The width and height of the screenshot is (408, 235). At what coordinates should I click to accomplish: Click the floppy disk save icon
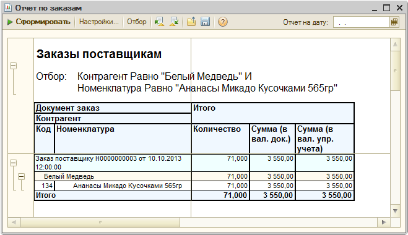[206, 22]
